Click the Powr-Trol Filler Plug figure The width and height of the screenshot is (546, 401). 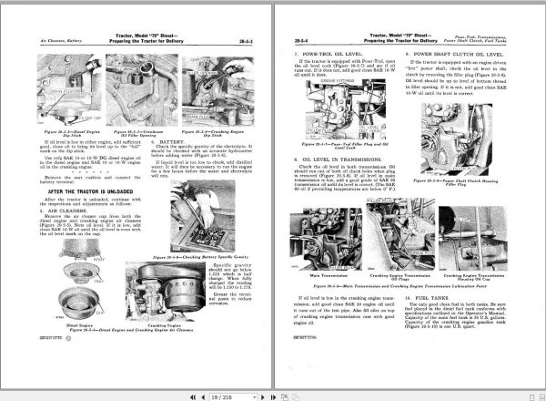point(346,109)
